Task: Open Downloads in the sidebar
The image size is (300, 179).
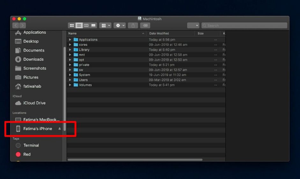Action: 33,59
